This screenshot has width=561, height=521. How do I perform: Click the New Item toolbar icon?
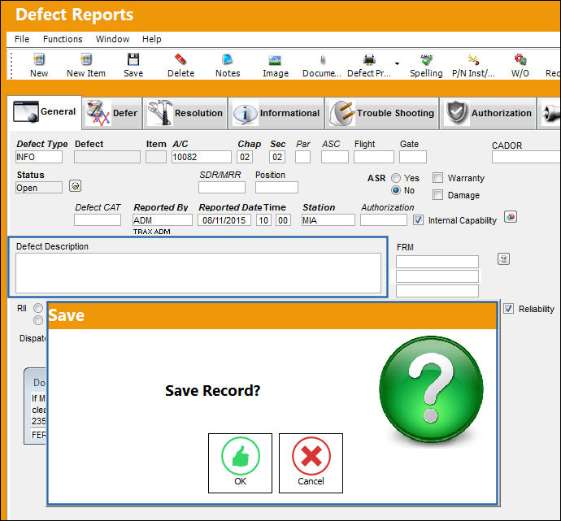point(86,59)
